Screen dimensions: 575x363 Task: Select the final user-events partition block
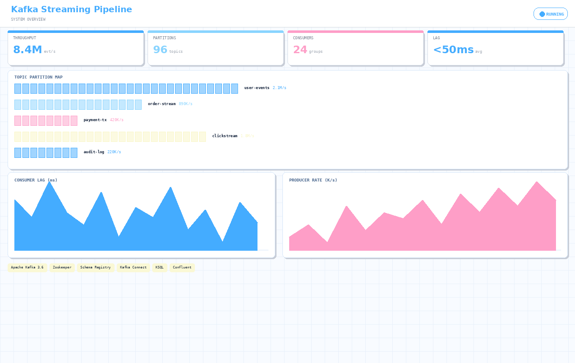[x=235, y=88]
